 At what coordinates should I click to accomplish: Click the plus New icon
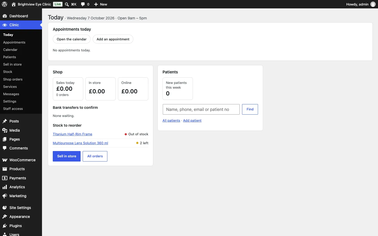[96, 4]
